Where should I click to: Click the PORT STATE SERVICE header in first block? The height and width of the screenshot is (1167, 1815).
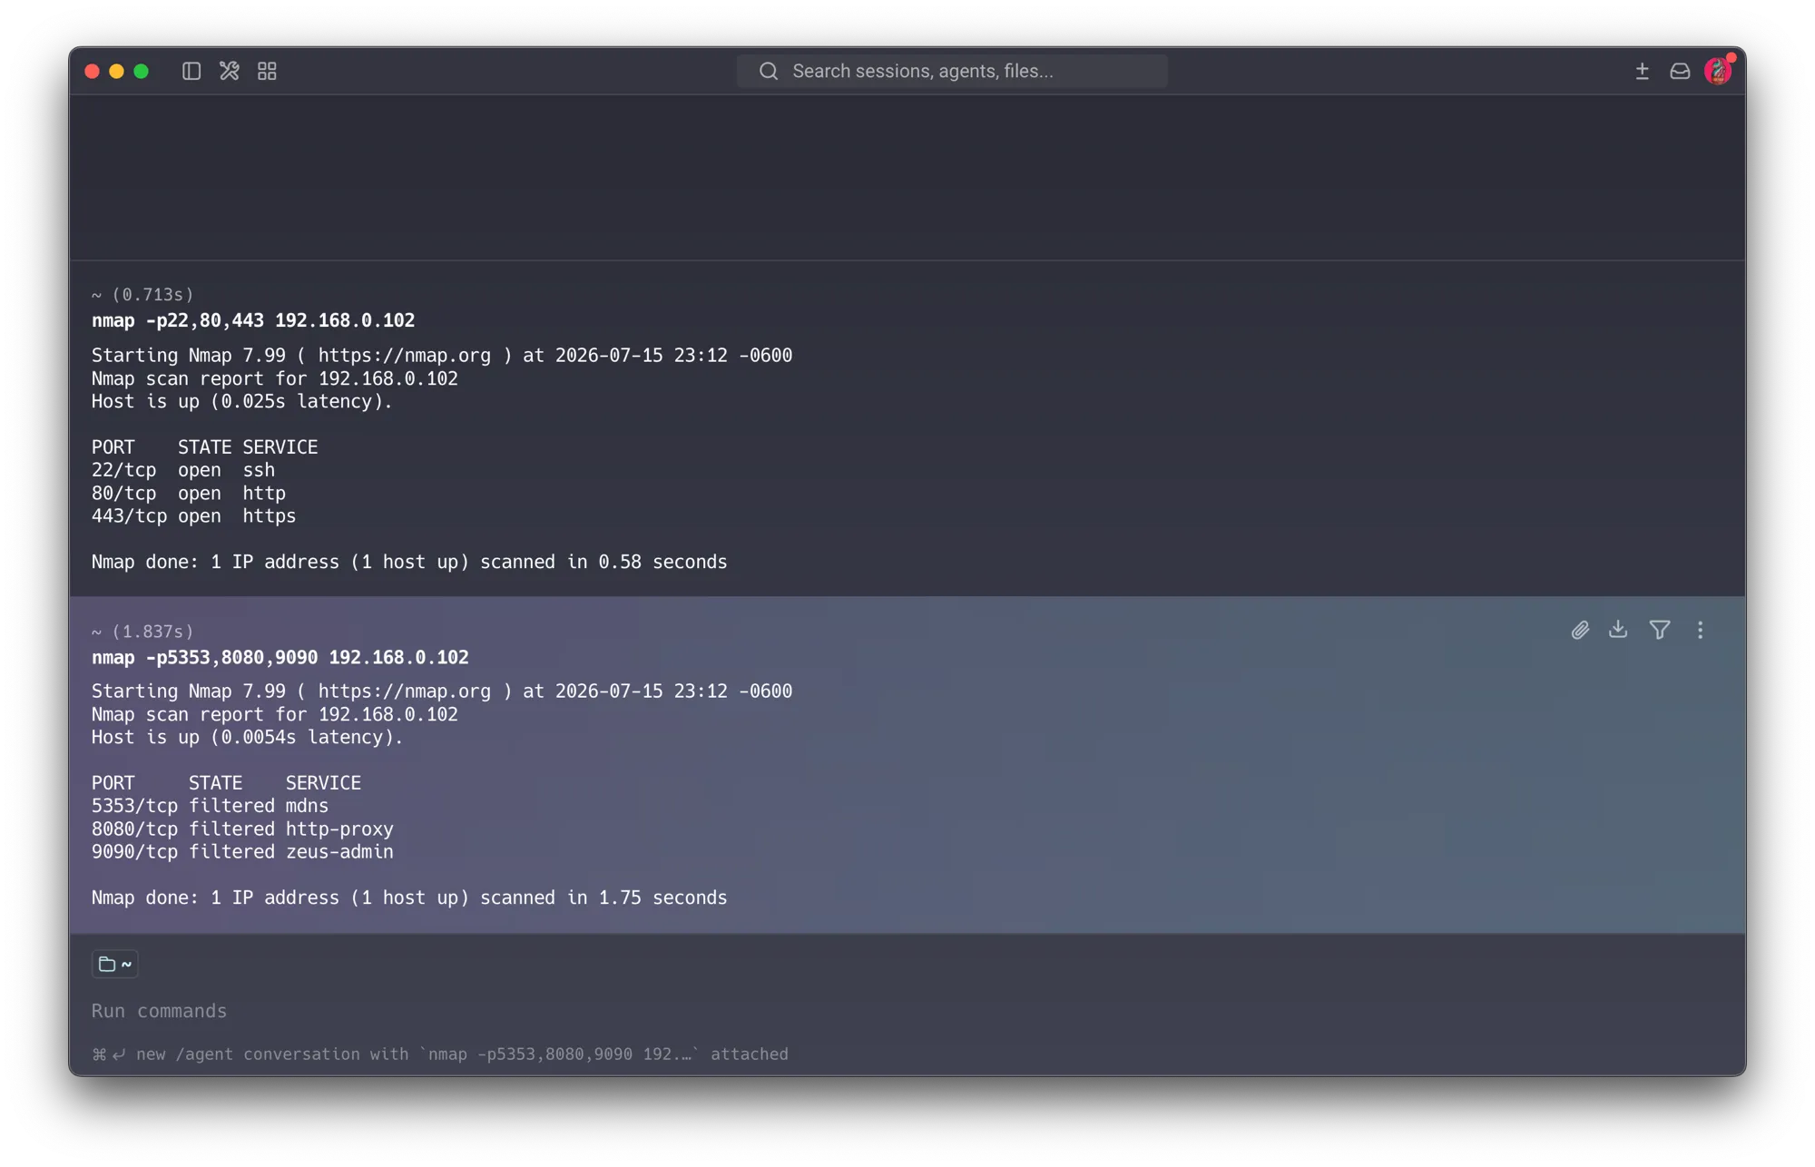205,447
